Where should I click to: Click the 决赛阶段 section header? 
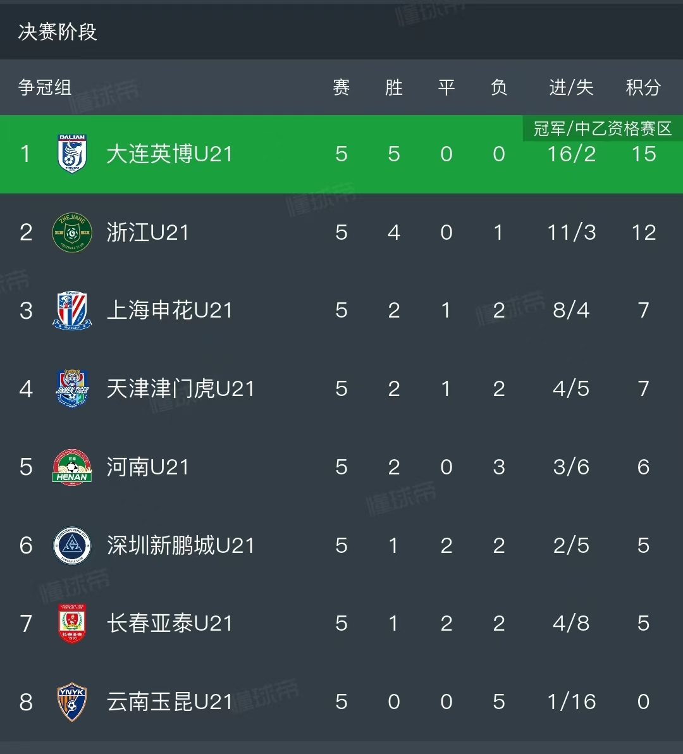(58, 32)
